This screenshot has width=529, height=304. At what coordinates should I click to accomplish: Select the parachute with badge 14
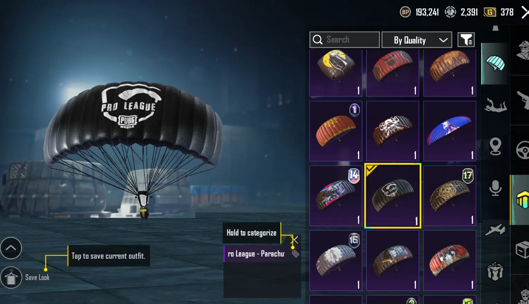(336, 196)
